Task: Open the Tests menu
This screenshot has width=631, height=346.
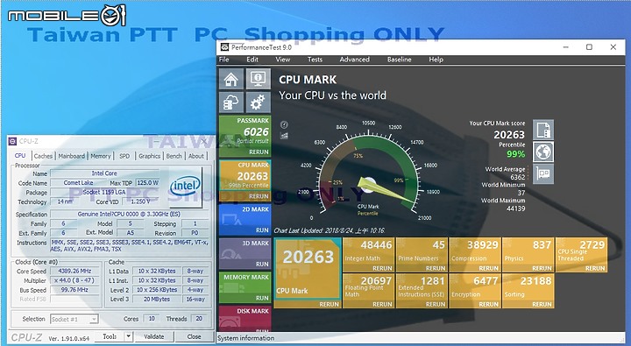Action: (315, 60)
